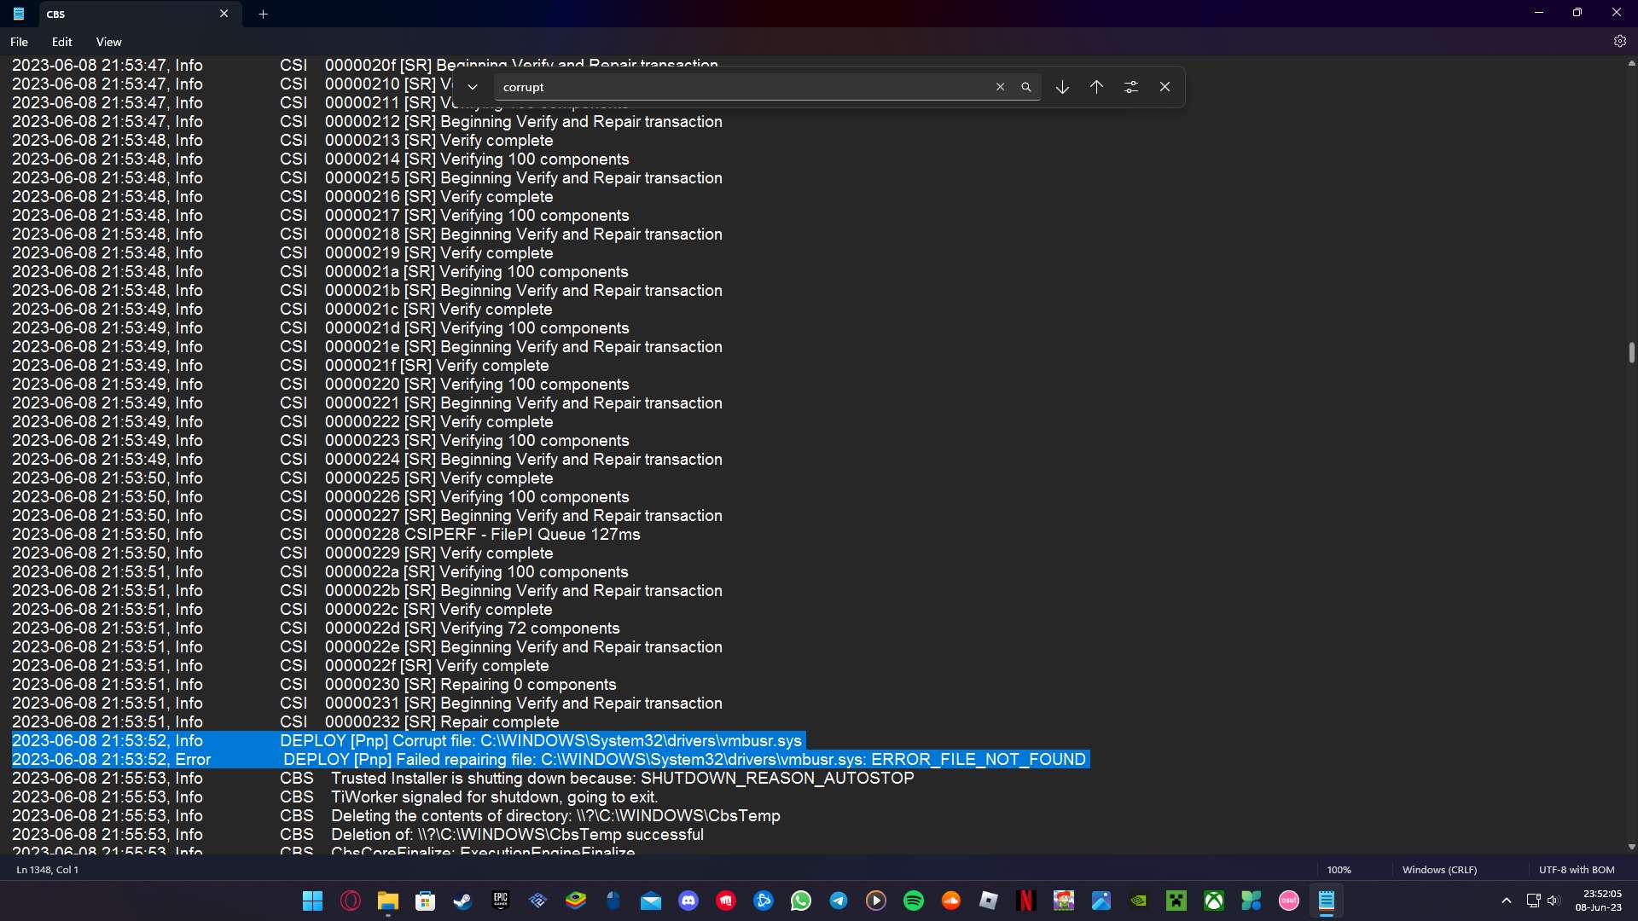Open the View menu

pos(108,42)
